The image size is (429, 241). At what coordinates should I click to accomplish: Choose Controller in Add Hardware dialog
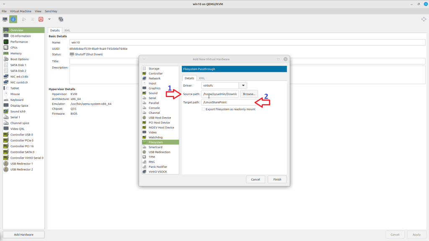point(160,74)
